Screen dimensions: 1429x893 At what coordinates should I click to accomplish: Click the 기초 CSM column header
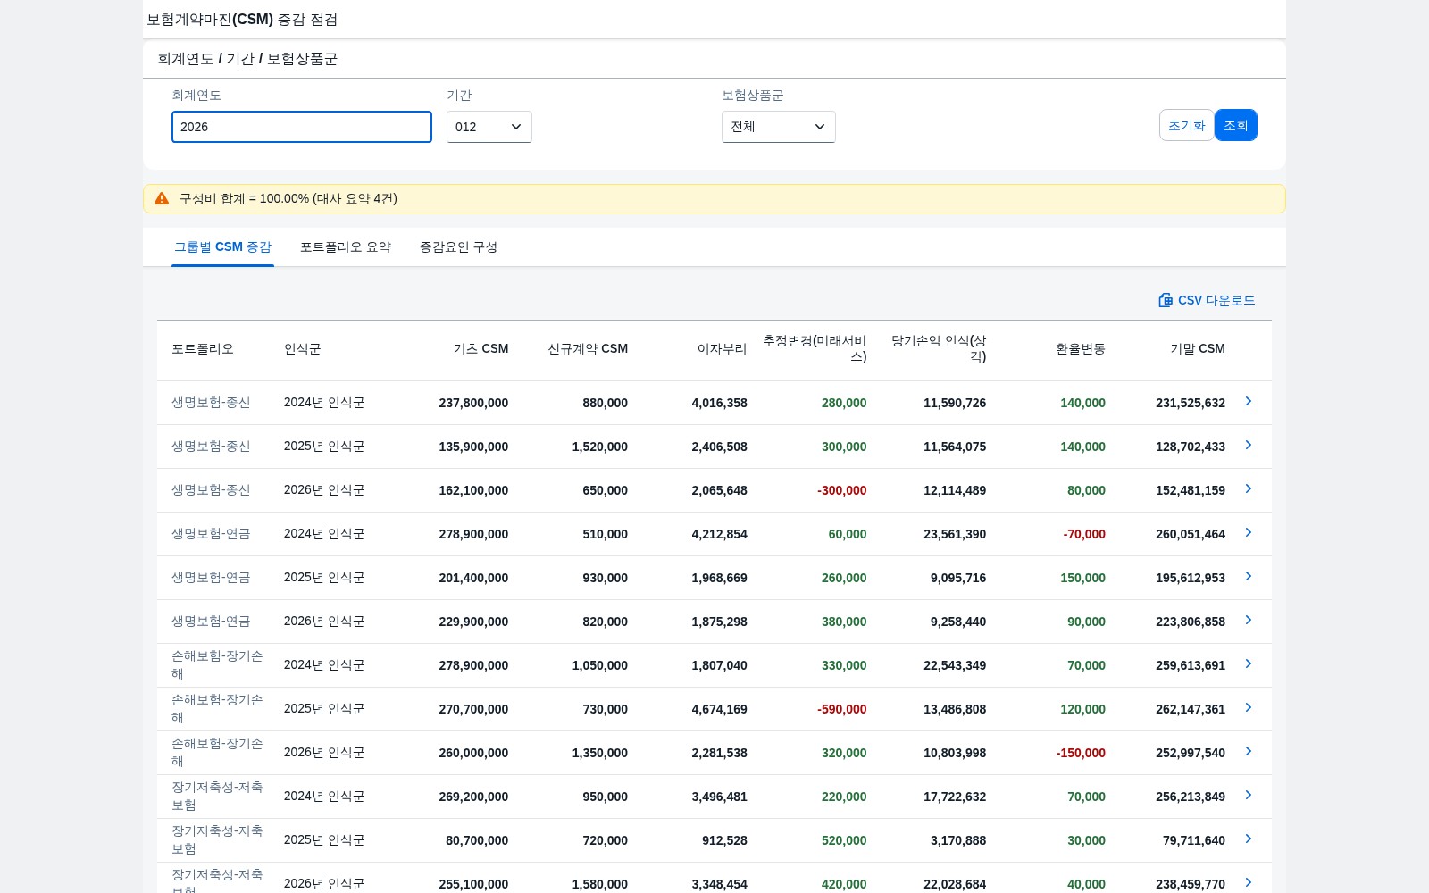coord(481,349)
